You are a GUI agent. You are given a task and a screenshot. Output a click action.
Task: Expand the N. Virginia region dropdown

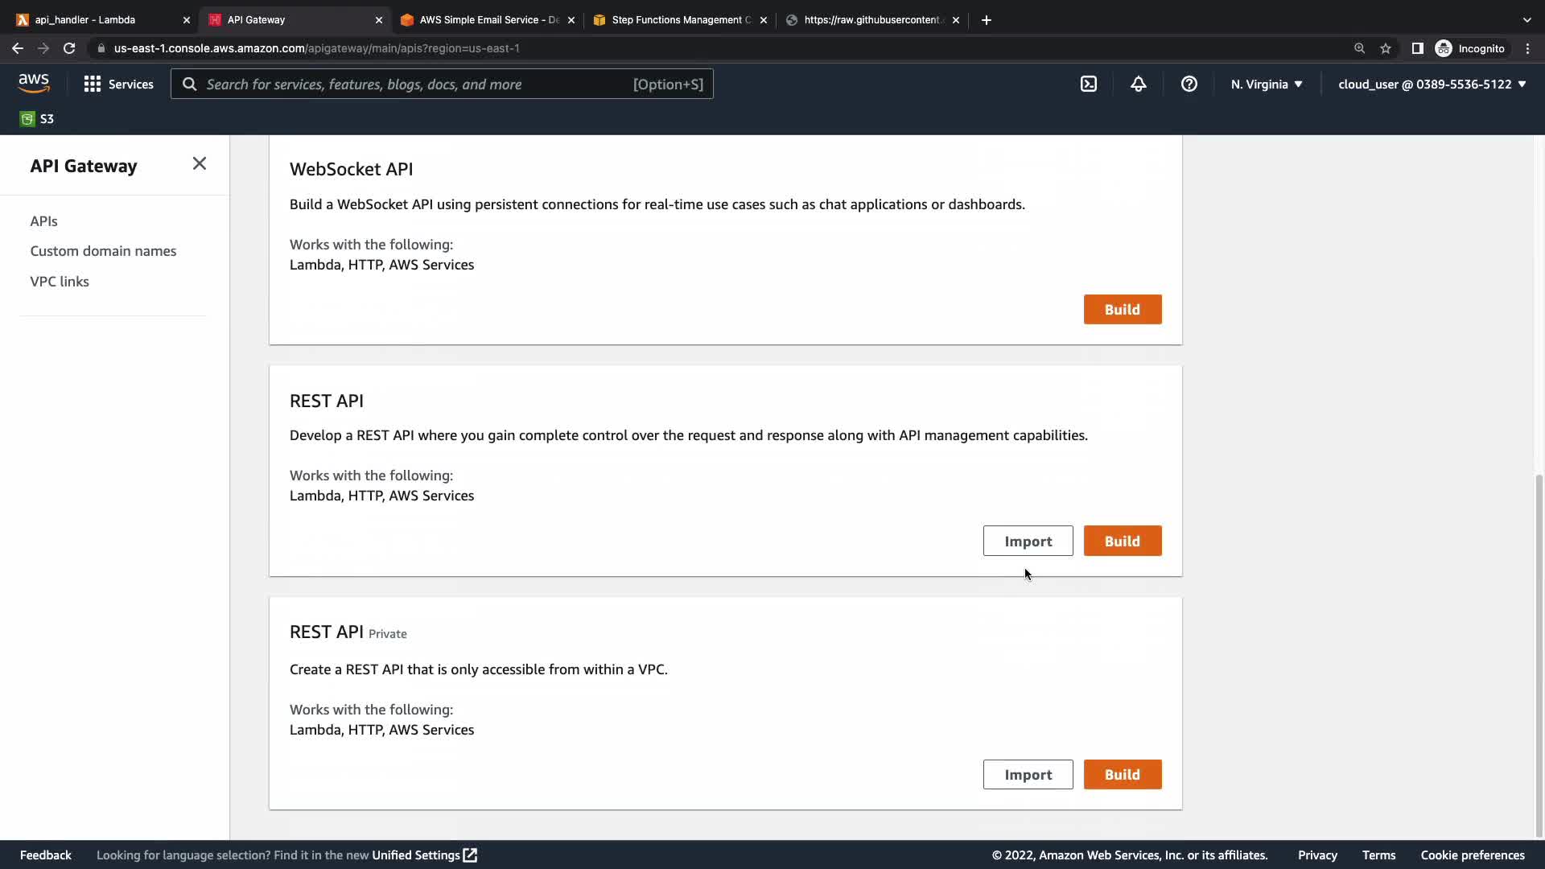pyautogui.click(x=1266, y=84)
